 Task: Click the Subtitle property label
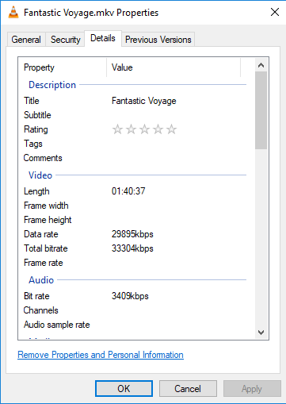[x=37, y=115]
